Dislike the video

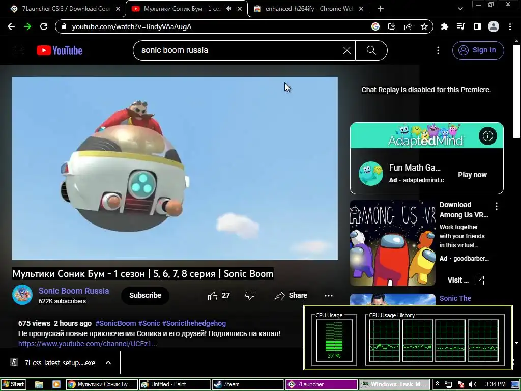[250, 296]
